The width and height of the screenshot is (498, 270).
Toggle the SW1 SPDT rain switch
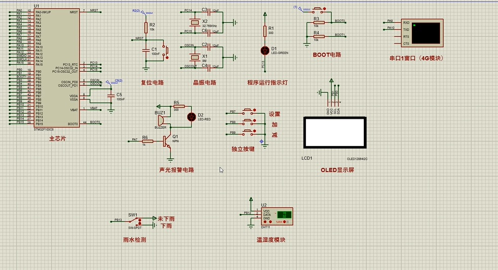point(134,221)
